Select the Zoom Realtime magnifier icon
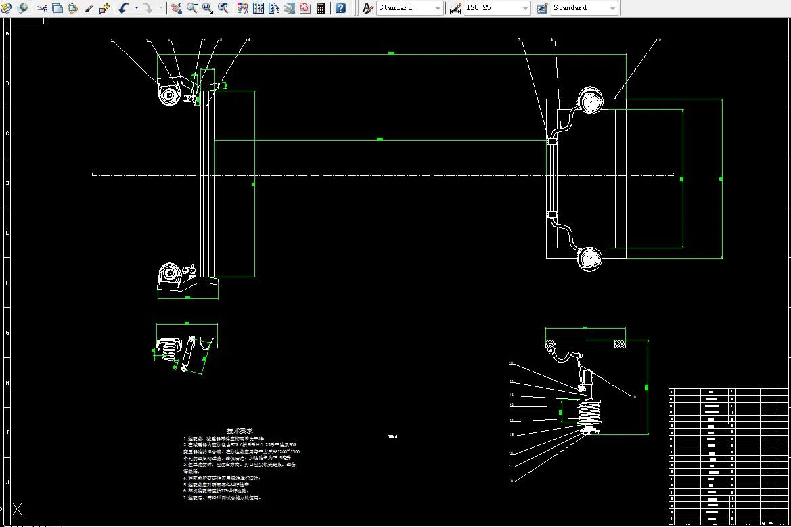This screenshot has width=791, height=527. click(191, 8)
